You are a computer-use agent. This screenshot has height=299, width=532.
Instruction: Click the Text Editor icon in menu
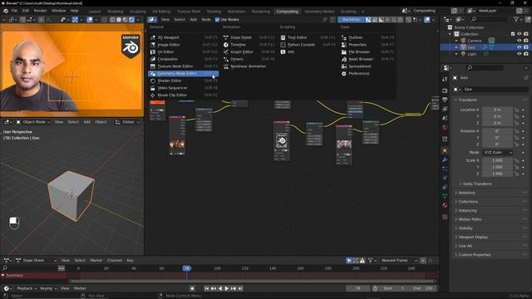(283, 37)
